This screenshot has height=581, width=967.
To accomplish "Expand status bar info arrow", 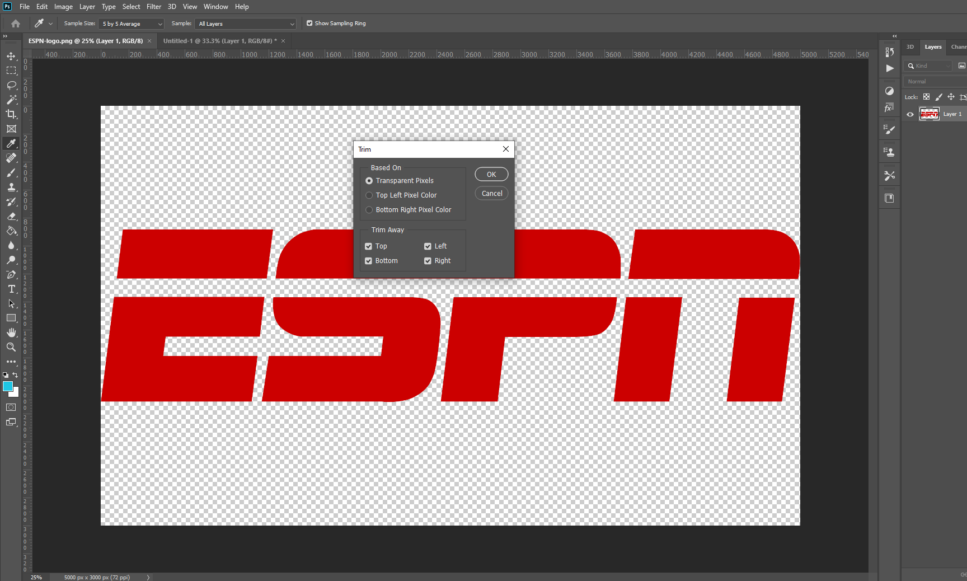I will point(148,578).
